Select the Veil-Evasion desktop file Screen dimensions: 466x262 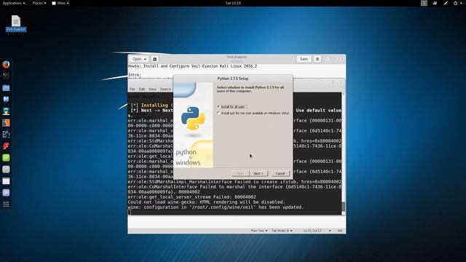pyautogui.click(x=16, y=23)
